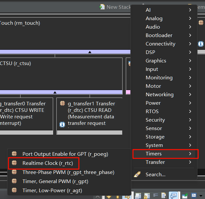This screenshot has width=205, height=199.
Task: Add Port Output Enable for GPT (r_poeg)
Action: pyautogui.click(x=69, y=154)
